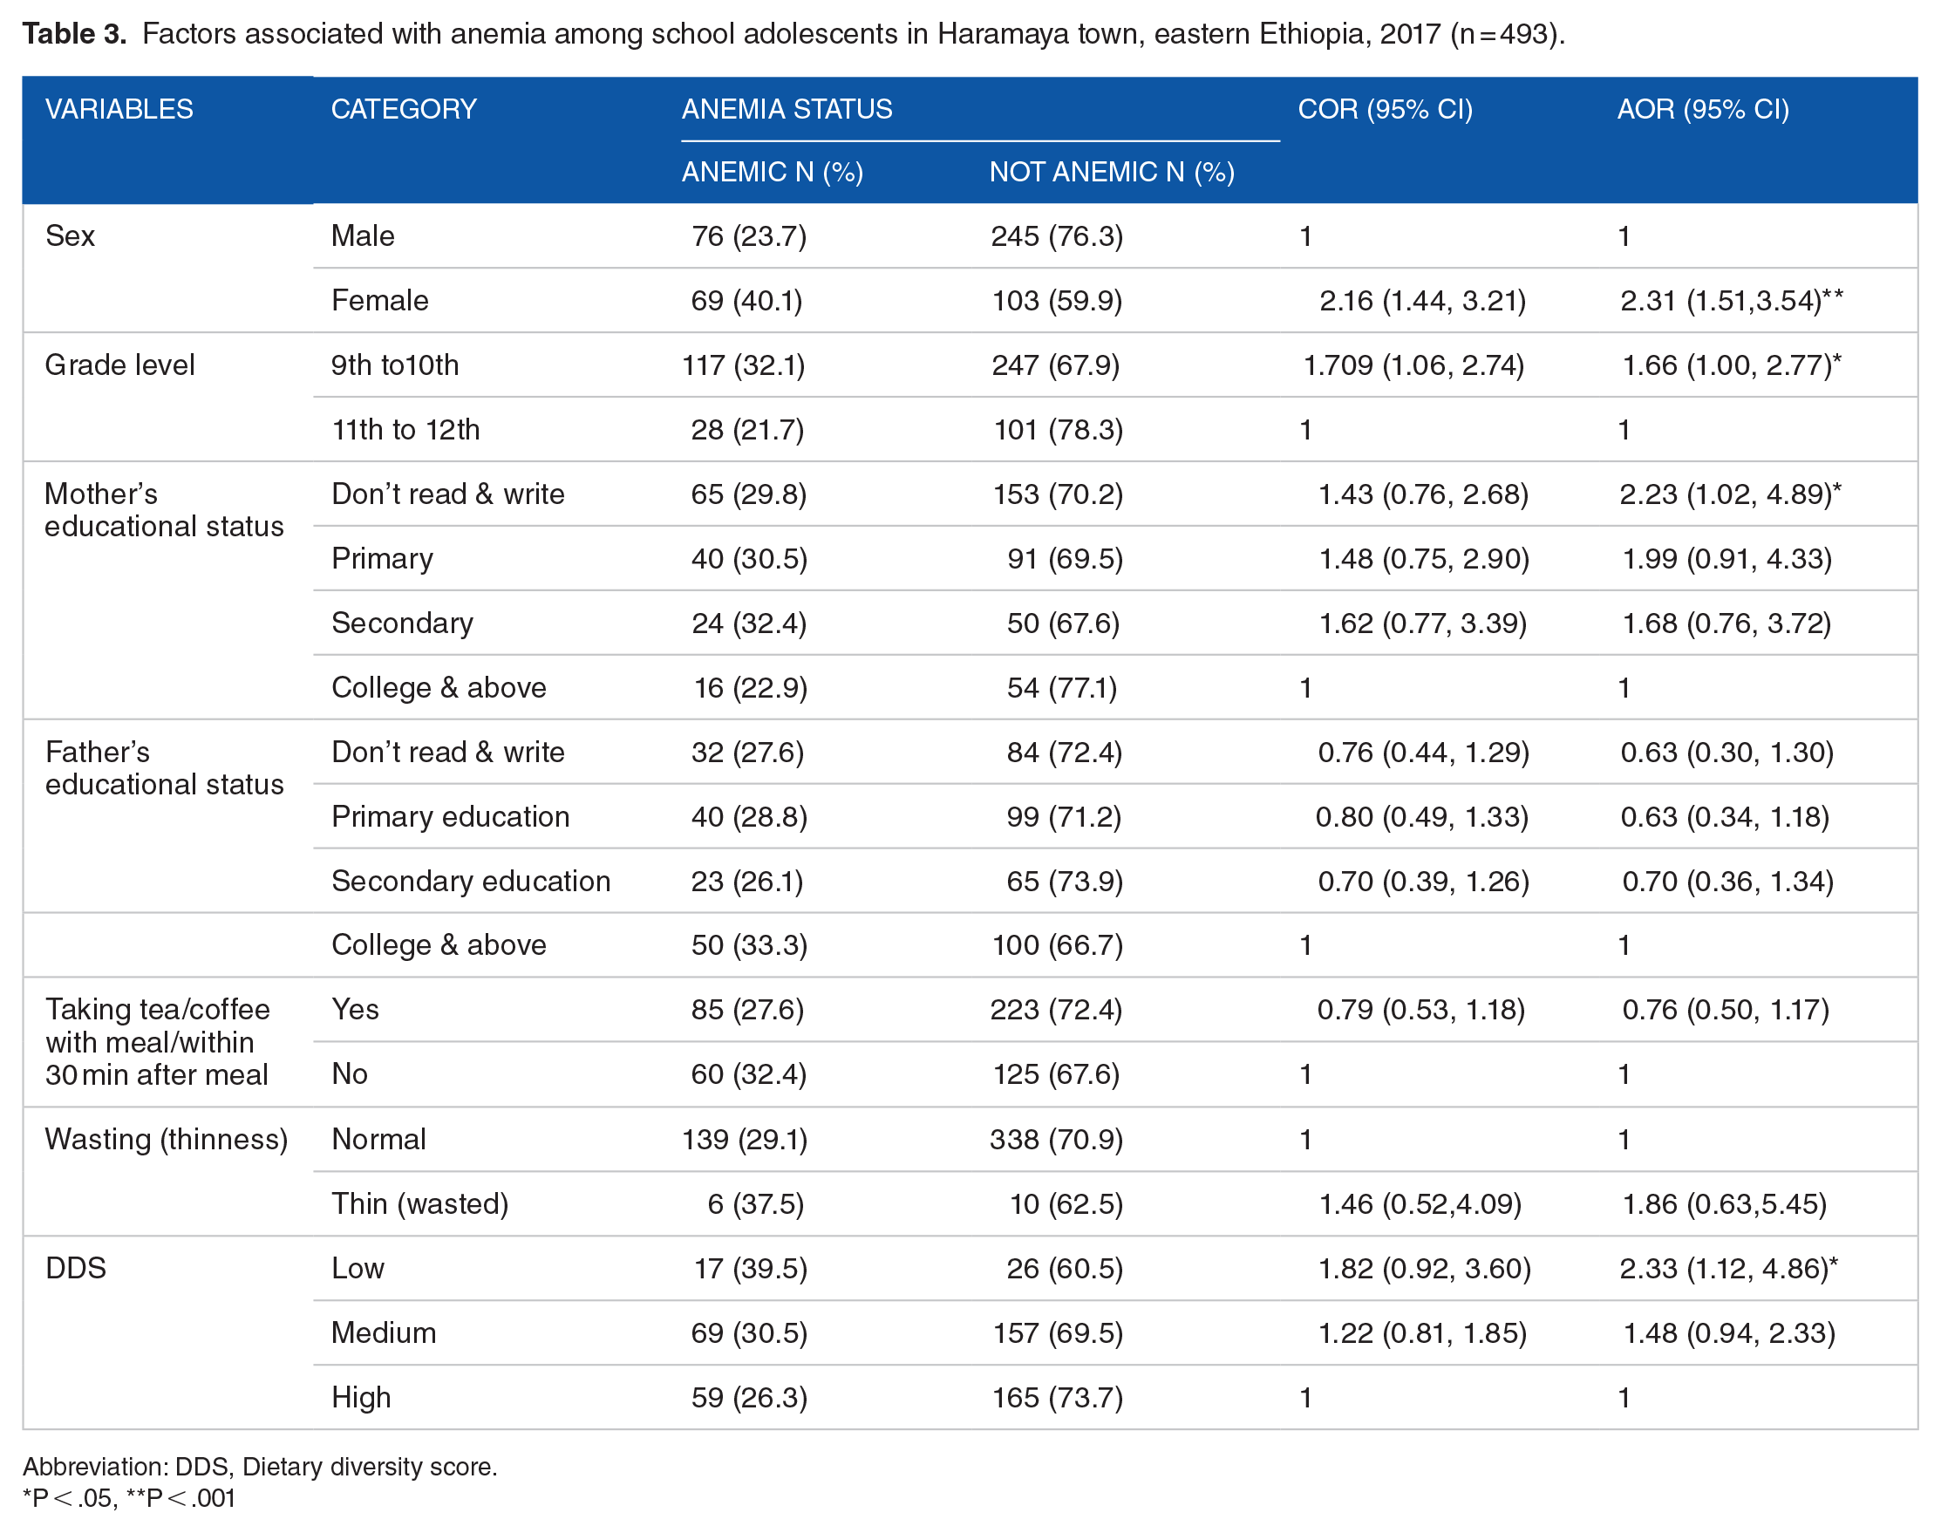This screenshot has height=1533, width=1941.
Task: Click the Female category cell
Action: pos(379,301)
